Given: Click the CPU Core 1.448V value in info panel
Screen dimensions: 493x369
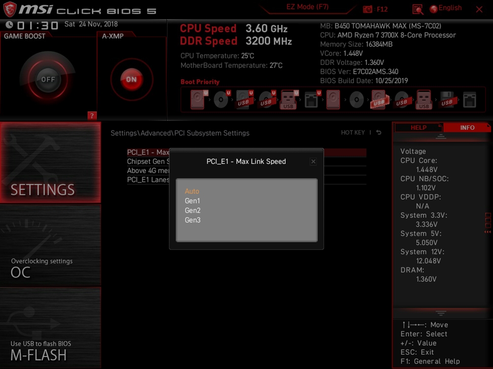Looking at the screenshot, I should point(426,170).
